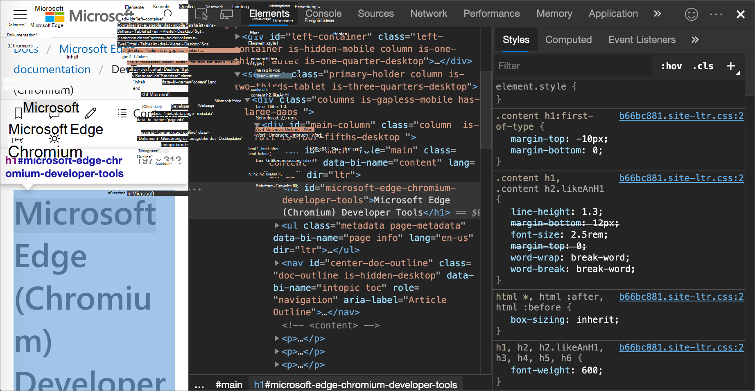Open CSS source link for .content h1:first-of-type rule
Image resolution: width=755 pixels, height=391 pixels.
[x=681, y=116]
